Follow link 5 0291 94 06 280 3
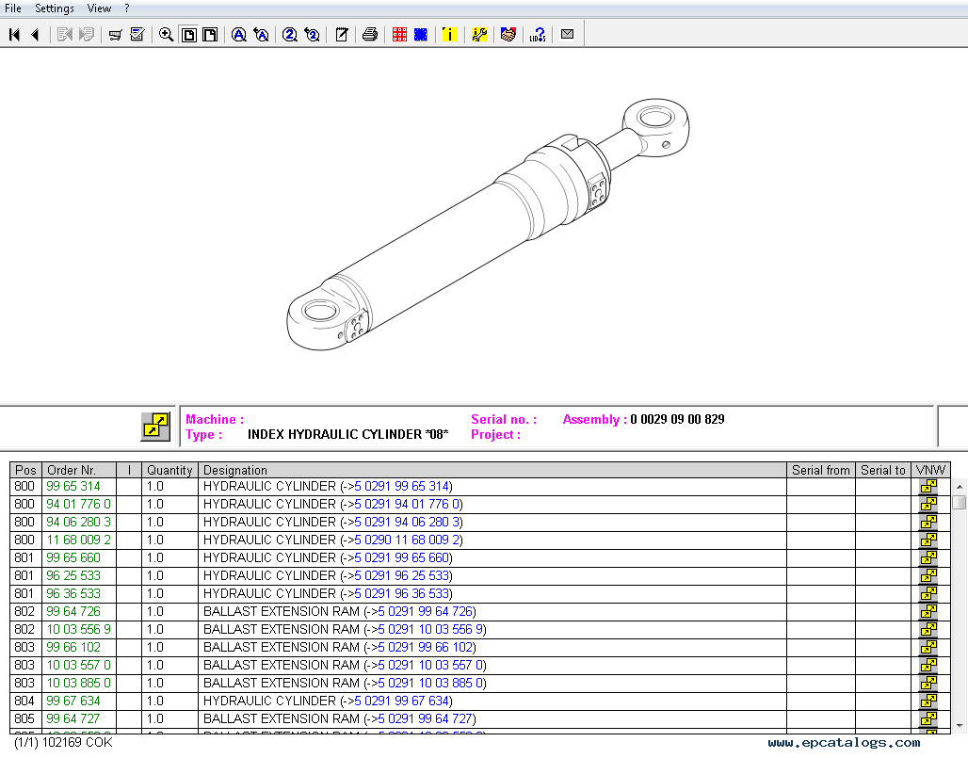This screenshot has width=968, height=758. coord(408,523)
